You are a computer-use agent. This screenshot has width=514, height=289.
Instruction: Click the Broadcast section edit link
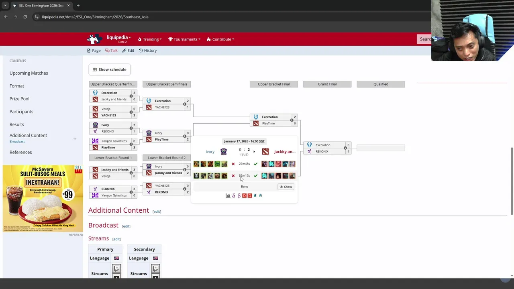click(x=126, y=226)
